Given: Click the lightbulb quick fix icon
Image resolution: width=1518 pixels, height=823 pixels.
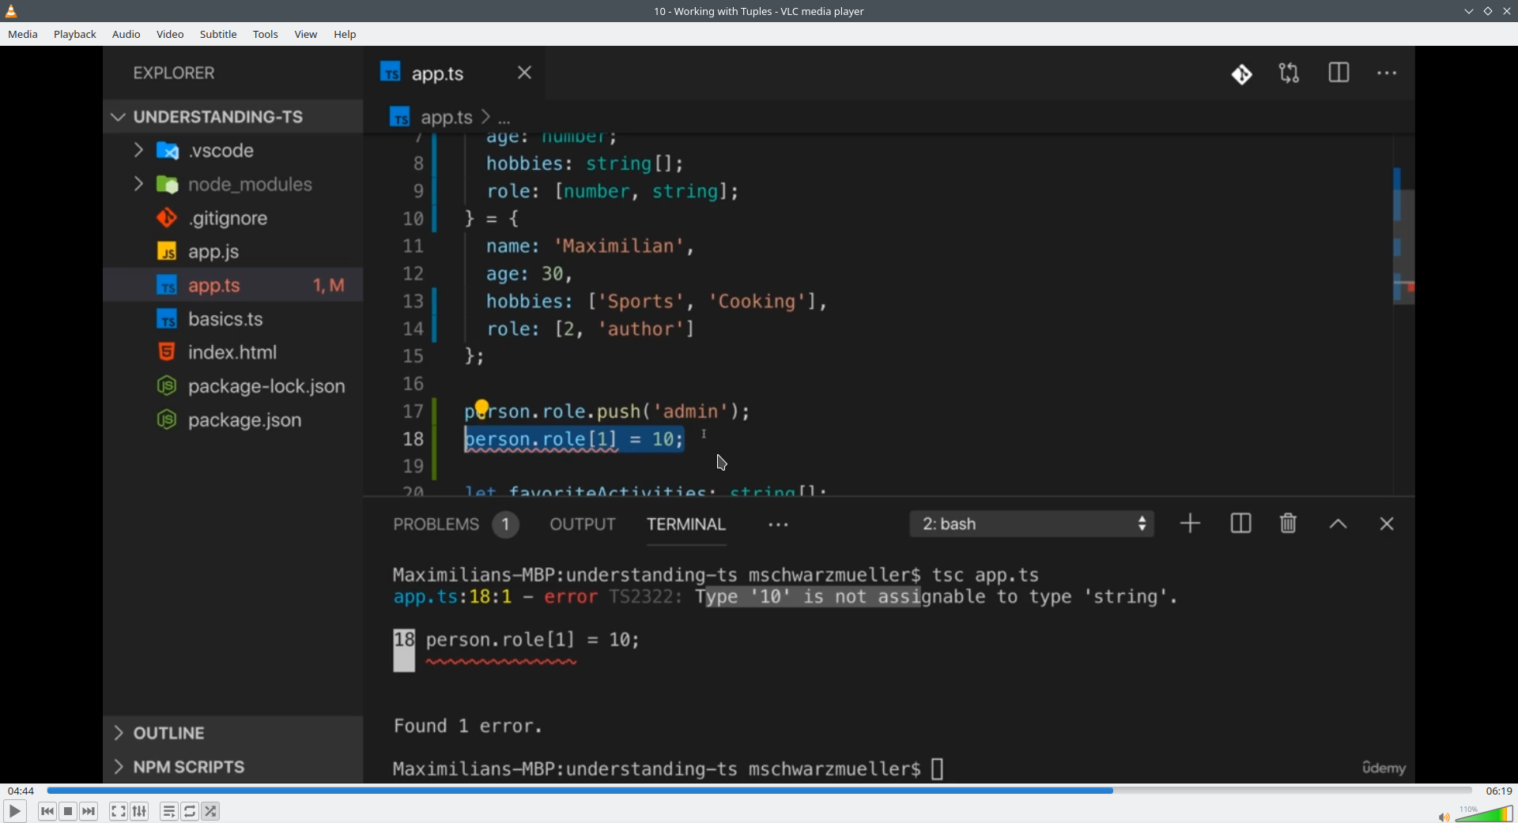Looking at the screenshot, I should click(x=481, y=408).
